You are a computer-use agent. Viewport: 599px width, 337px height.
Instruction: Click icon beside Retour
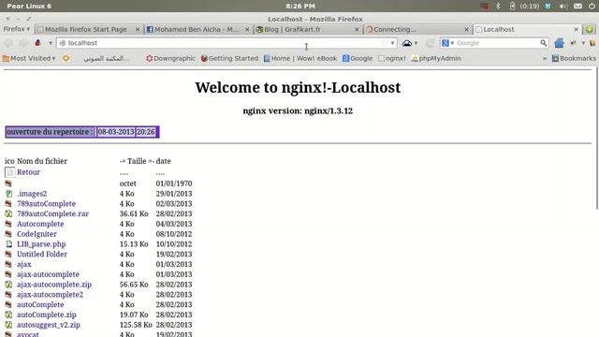9,172
